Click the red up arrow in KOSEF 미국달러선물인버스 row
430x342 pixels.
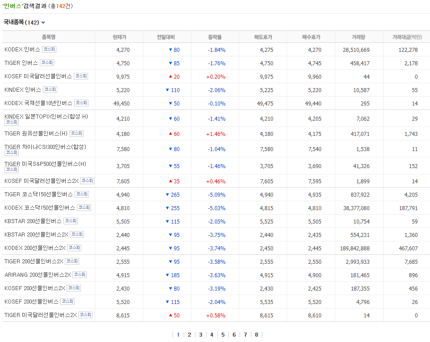170,76
